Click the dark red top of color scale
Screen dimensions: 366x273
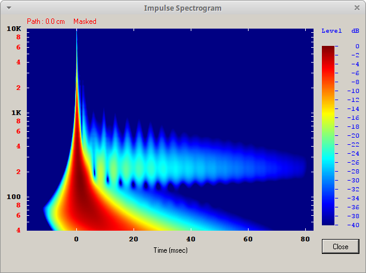click(328, 48)
